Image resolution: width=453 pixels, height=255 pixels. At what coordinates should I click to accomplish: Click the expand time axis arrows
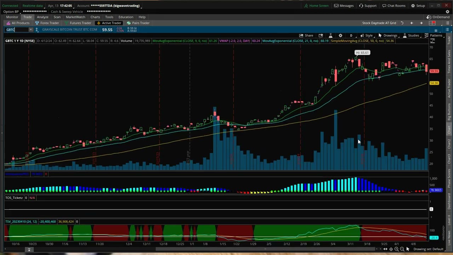385,249
